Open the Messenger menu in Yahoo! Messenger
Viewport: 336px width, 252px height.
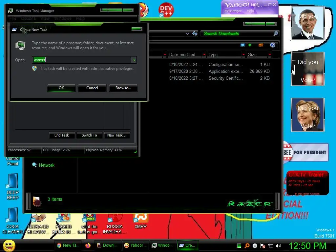[233, 11]
